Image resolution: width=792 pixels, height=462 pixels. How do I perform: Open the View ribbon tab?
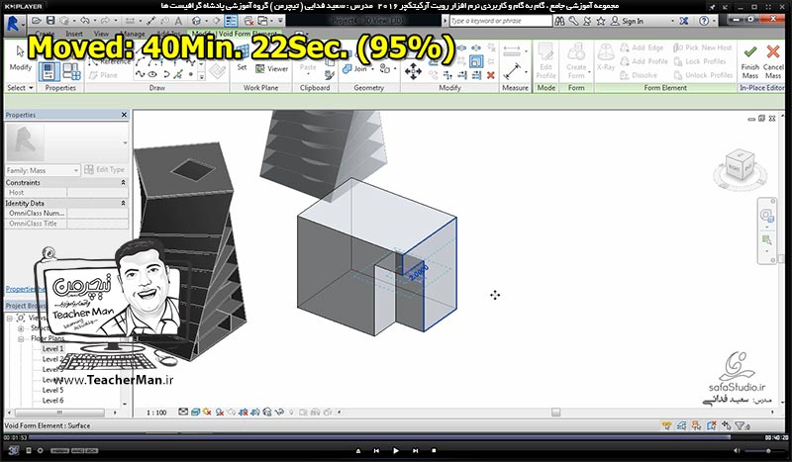(101, 34)
